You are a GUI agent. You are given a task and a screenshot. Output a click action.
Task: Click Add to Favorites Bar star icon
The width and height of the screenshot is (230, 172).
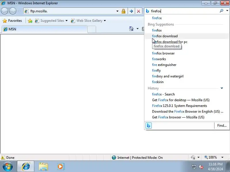[30, 21]
